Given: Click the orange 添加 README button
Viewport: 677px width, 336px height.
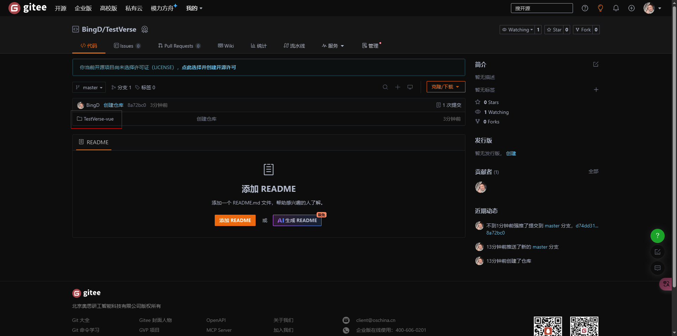Looking at the screenshot, I should [235, 220].
